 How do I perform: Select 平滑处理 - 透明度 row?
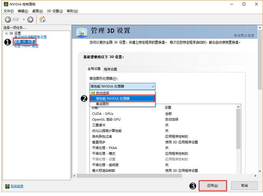163,165
